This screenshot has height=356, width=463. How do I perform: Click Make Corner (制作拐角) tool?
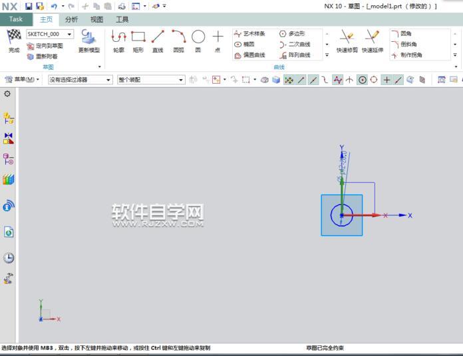pyautogui.click(x=406, y=55)
